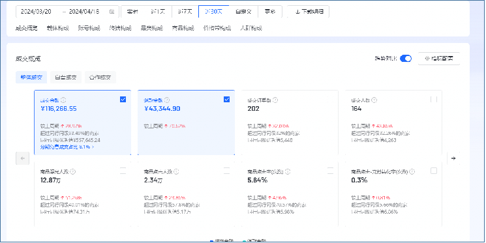Open the last time range option after 自定义
This screenshot has width=486, height=243.
pyautogui.click(x=269, y=12)
